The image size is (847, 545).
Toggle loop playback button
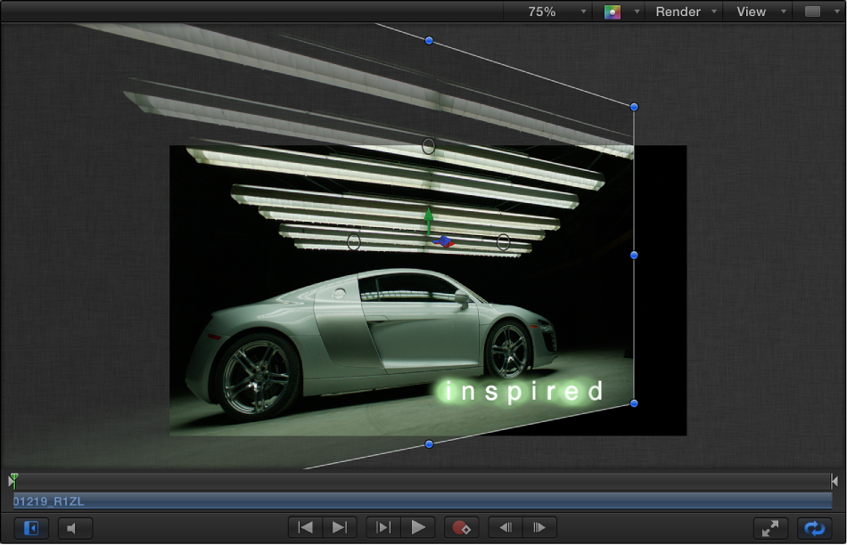pos(814,528)
